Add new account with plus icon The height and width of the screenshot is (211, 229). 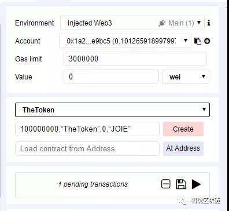point(207,41)
